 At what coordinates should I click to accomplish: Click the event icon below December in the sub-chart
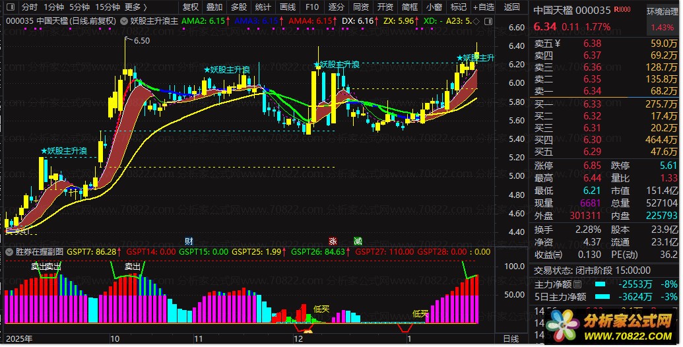coord(308,332)
